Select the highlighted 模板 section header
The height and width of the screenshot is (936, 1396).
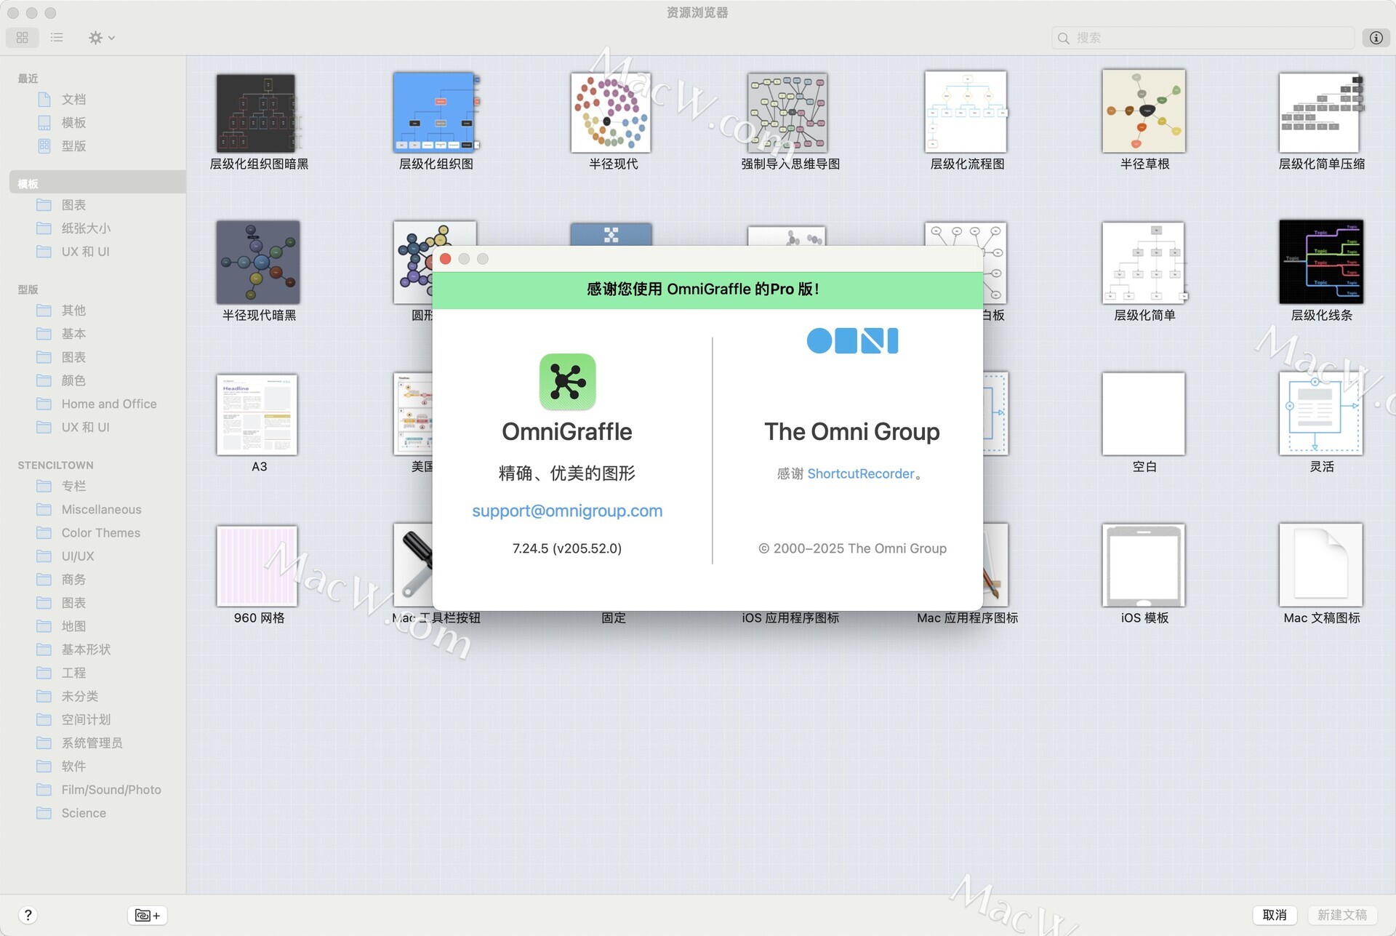click(x=97, y=183)
